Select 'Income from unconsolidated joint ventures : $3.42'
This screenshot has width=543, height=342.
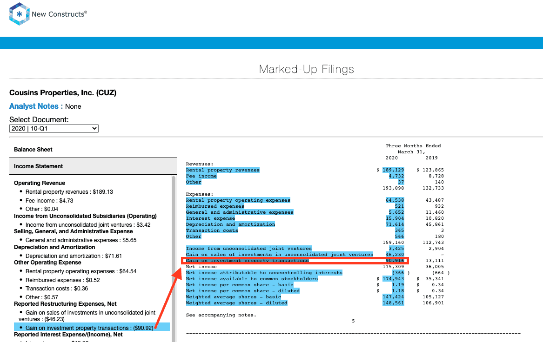(88, 225)
